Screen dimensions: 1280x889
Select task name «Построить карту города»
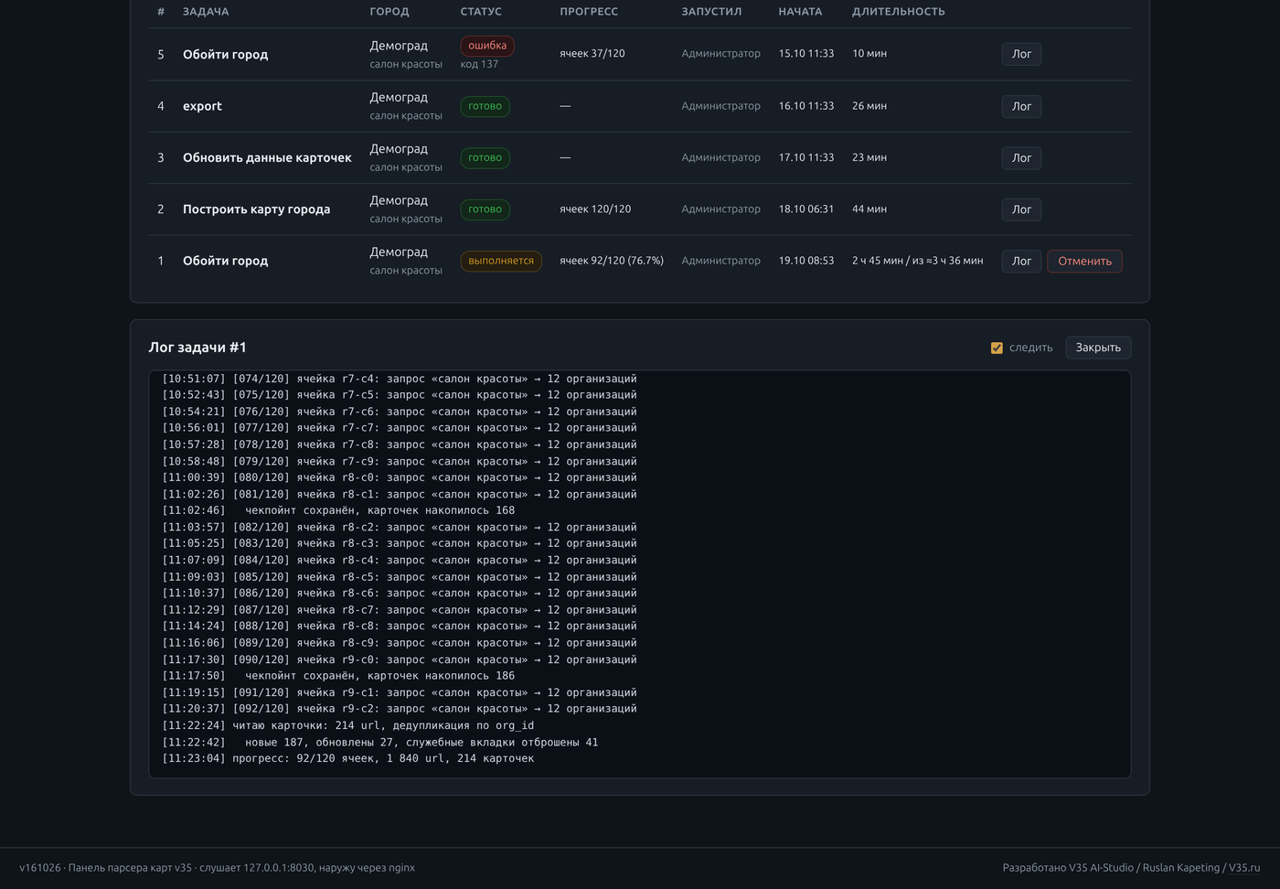tap(256, 209)
